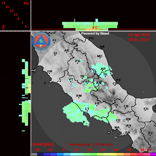
Task: Click the 0 C° freezing line label
Action: coord(96,27)
